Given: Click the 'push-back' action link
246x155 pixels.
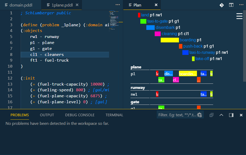Looking at the screenshot, I should point(193,46).
